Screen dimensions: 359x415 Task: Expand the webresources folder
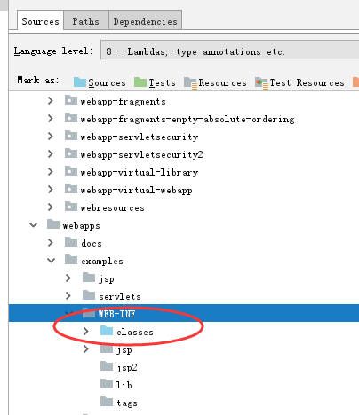click(51, 207)
